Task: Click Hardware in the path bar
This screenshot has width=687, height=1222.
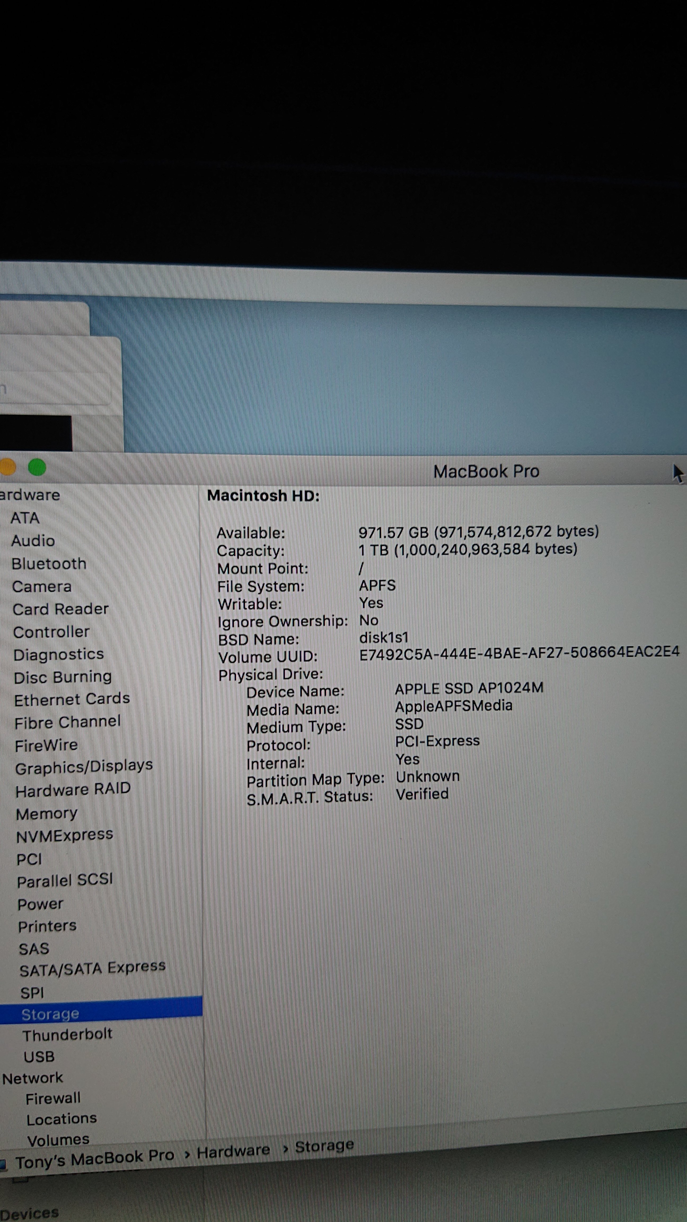Action: (x=233, y=1151)
